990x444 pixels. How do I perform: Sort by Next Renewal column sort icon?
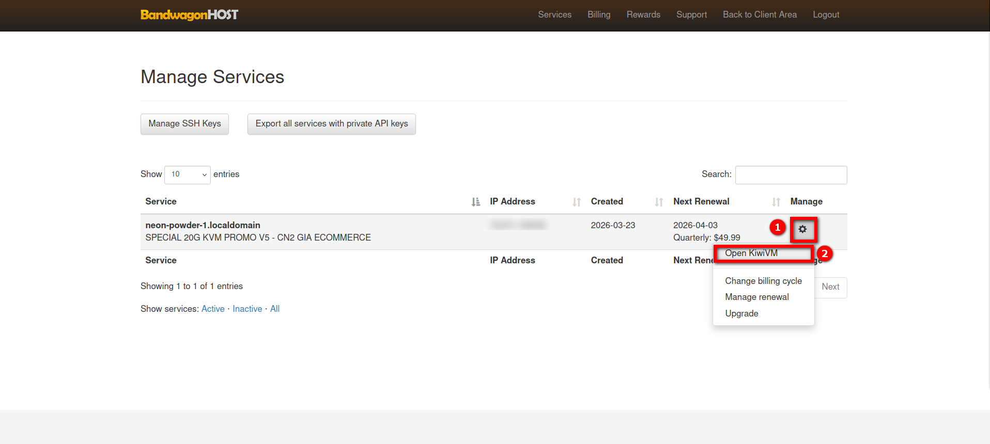(x=776, y=202)
